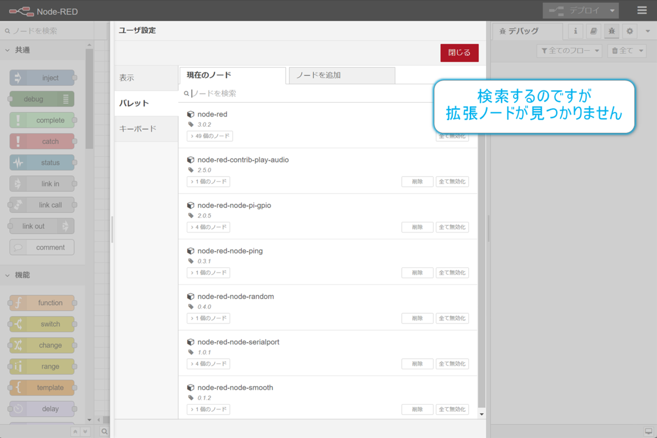Screen dimensions: 657x438
Task: Select the status node in palette
Action: [x=42, y=162]
